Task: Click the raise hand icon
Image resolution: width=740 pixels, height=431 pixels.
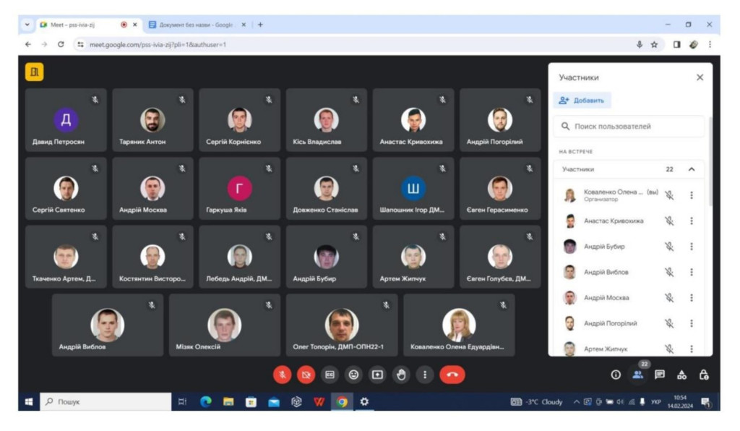Action: tap(401, 375)
